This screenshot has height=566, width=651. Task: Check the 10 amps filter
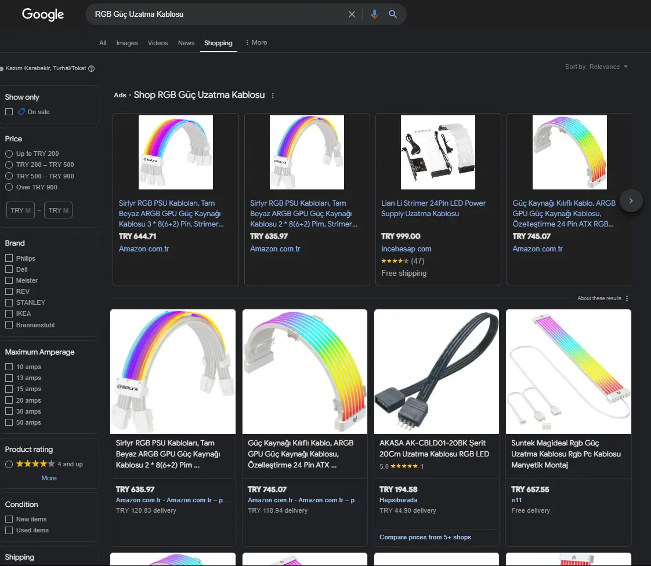[x=9, y=367]
